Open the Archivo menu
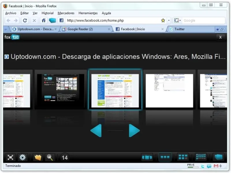The width and height of the screenshot is (231, 173). (x=11, y=13)
